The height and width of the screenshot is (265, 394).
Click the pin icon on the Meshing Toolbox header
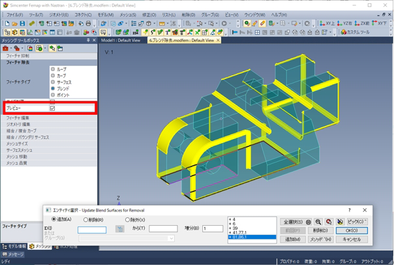pyautogui.click(x=88, y=40)
